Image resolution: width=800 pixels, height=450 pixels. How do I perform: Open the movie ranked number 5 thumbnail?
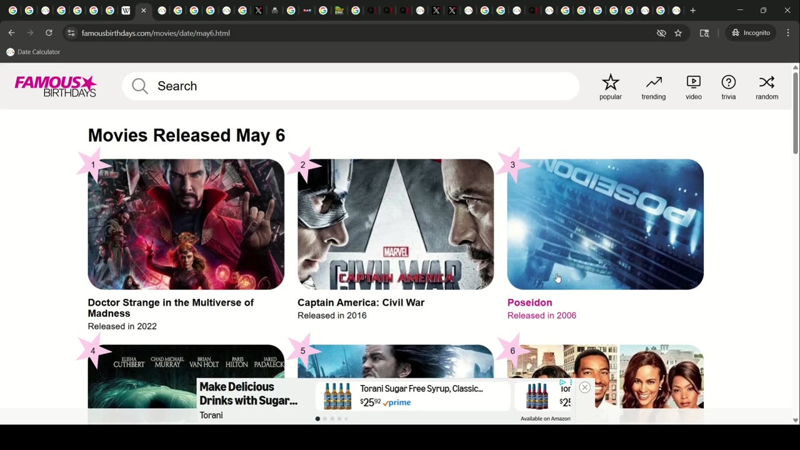tap(396, 361)
